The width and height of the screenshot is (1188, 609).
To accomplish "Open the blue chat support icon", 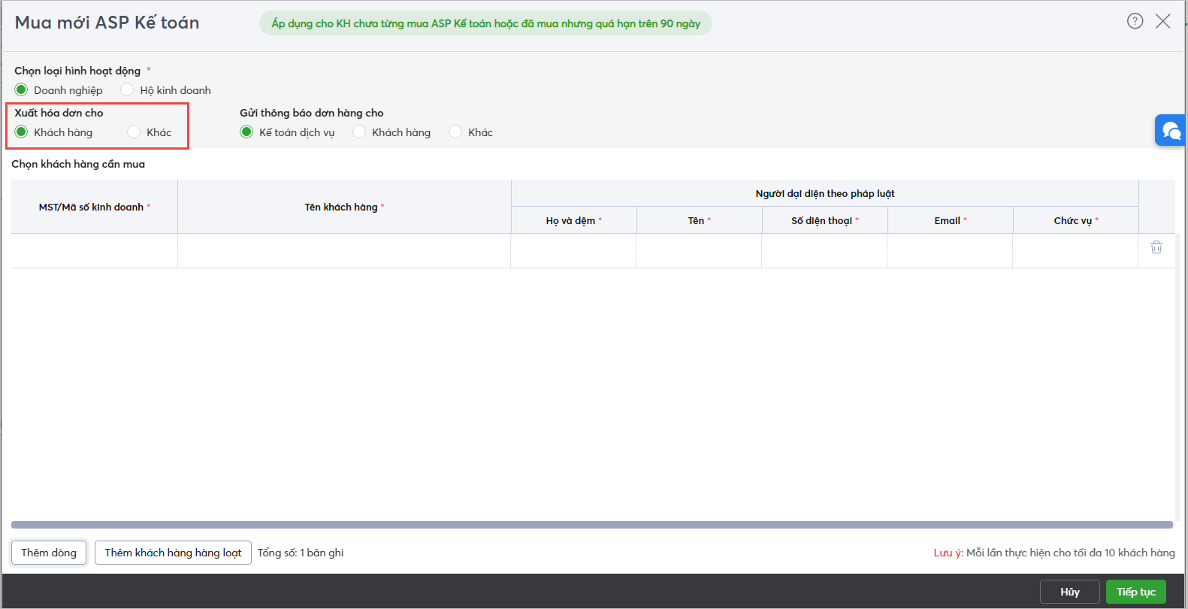I will point(1170,130).
